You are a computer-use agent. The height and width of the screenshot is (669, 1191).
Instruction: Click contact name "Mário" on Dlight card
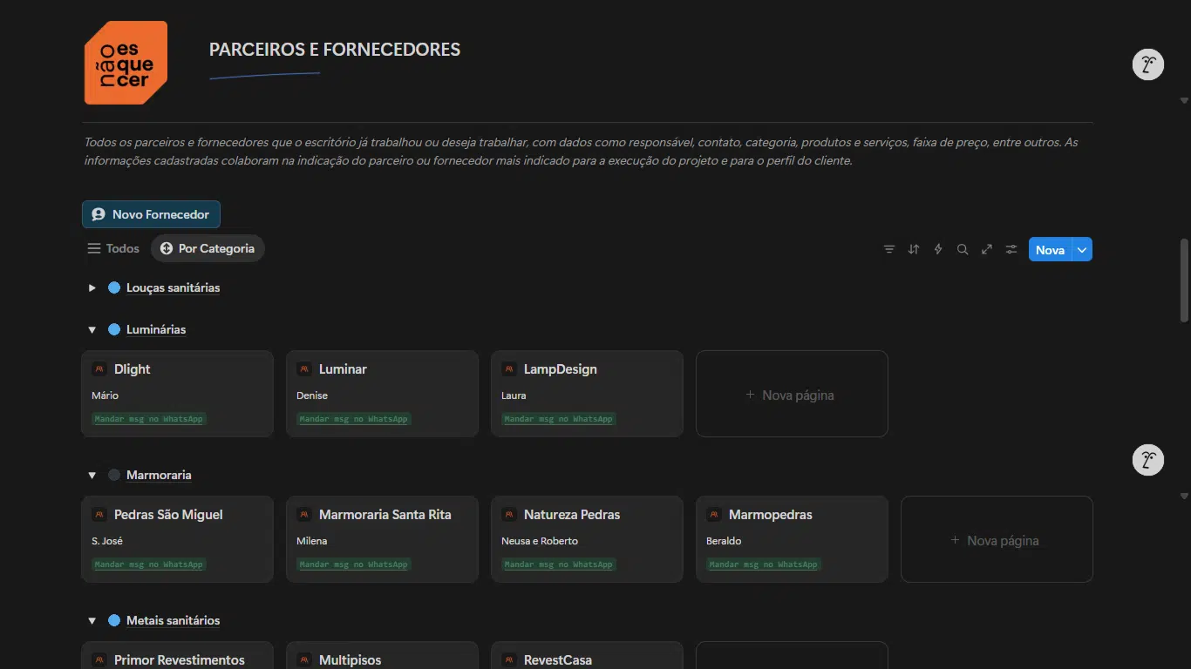[x=105, y=395]
